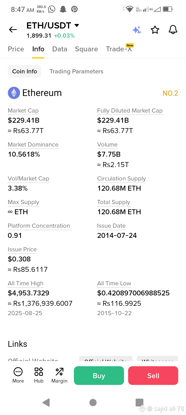Open the AI assistant sparkle icon
186x415 pixels.
pyautogui.click(x=137, y=30)
